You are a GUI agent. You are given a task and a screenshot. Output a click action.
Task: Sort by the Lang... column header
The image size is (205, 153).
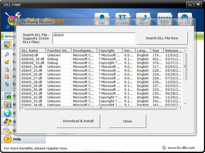click(x=143, y=50)
